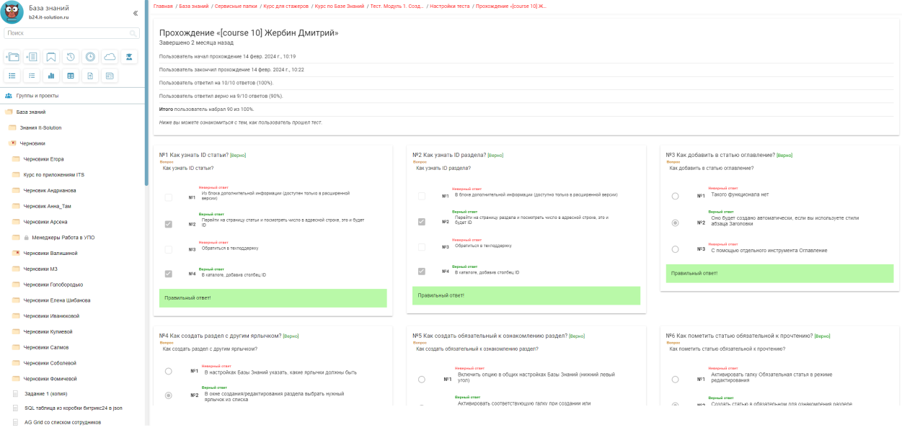Open Тест. Модуль 1 breadcrumb

pos(396,6)
